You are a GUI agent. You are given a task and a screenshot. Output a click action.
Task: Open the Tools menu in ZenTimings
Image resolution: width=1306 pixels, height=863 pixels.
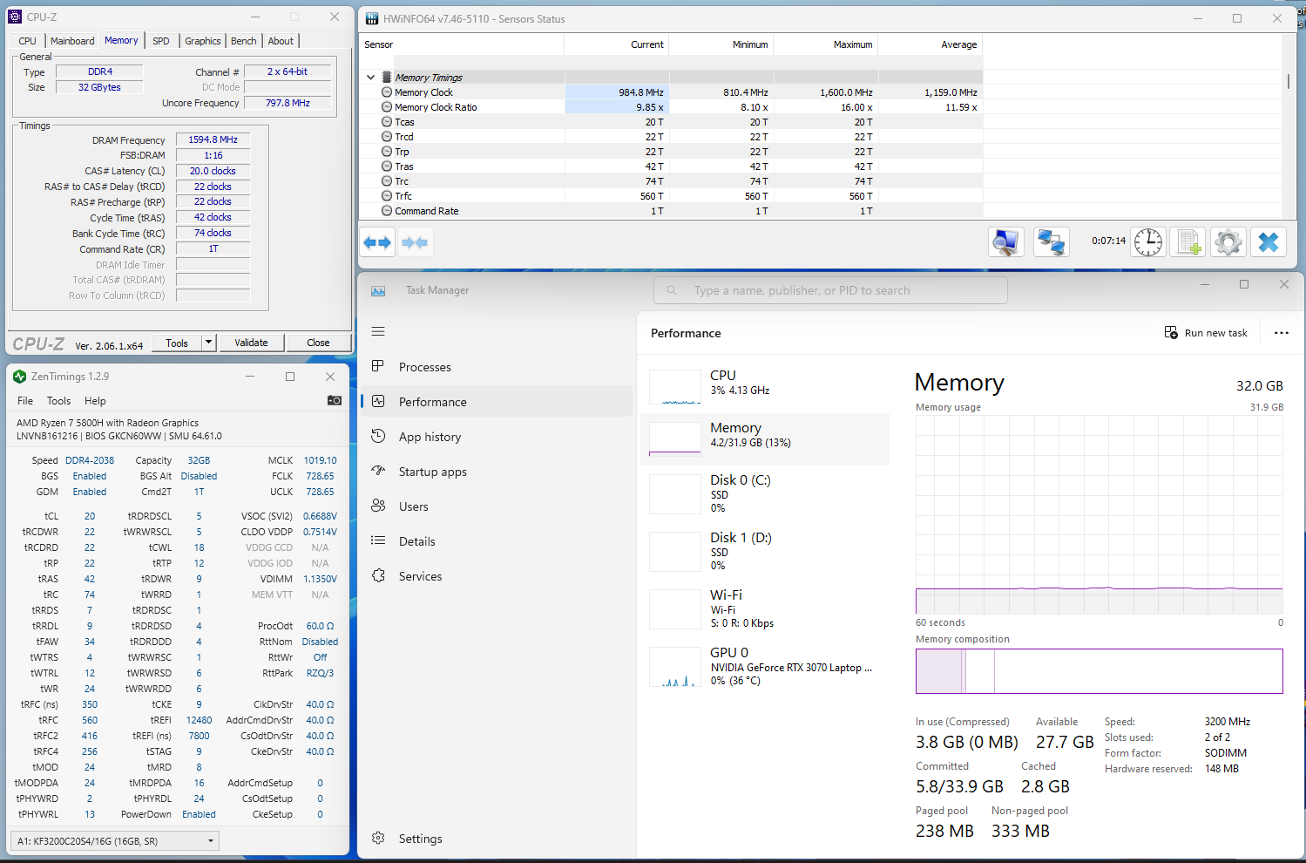point(58,401)
